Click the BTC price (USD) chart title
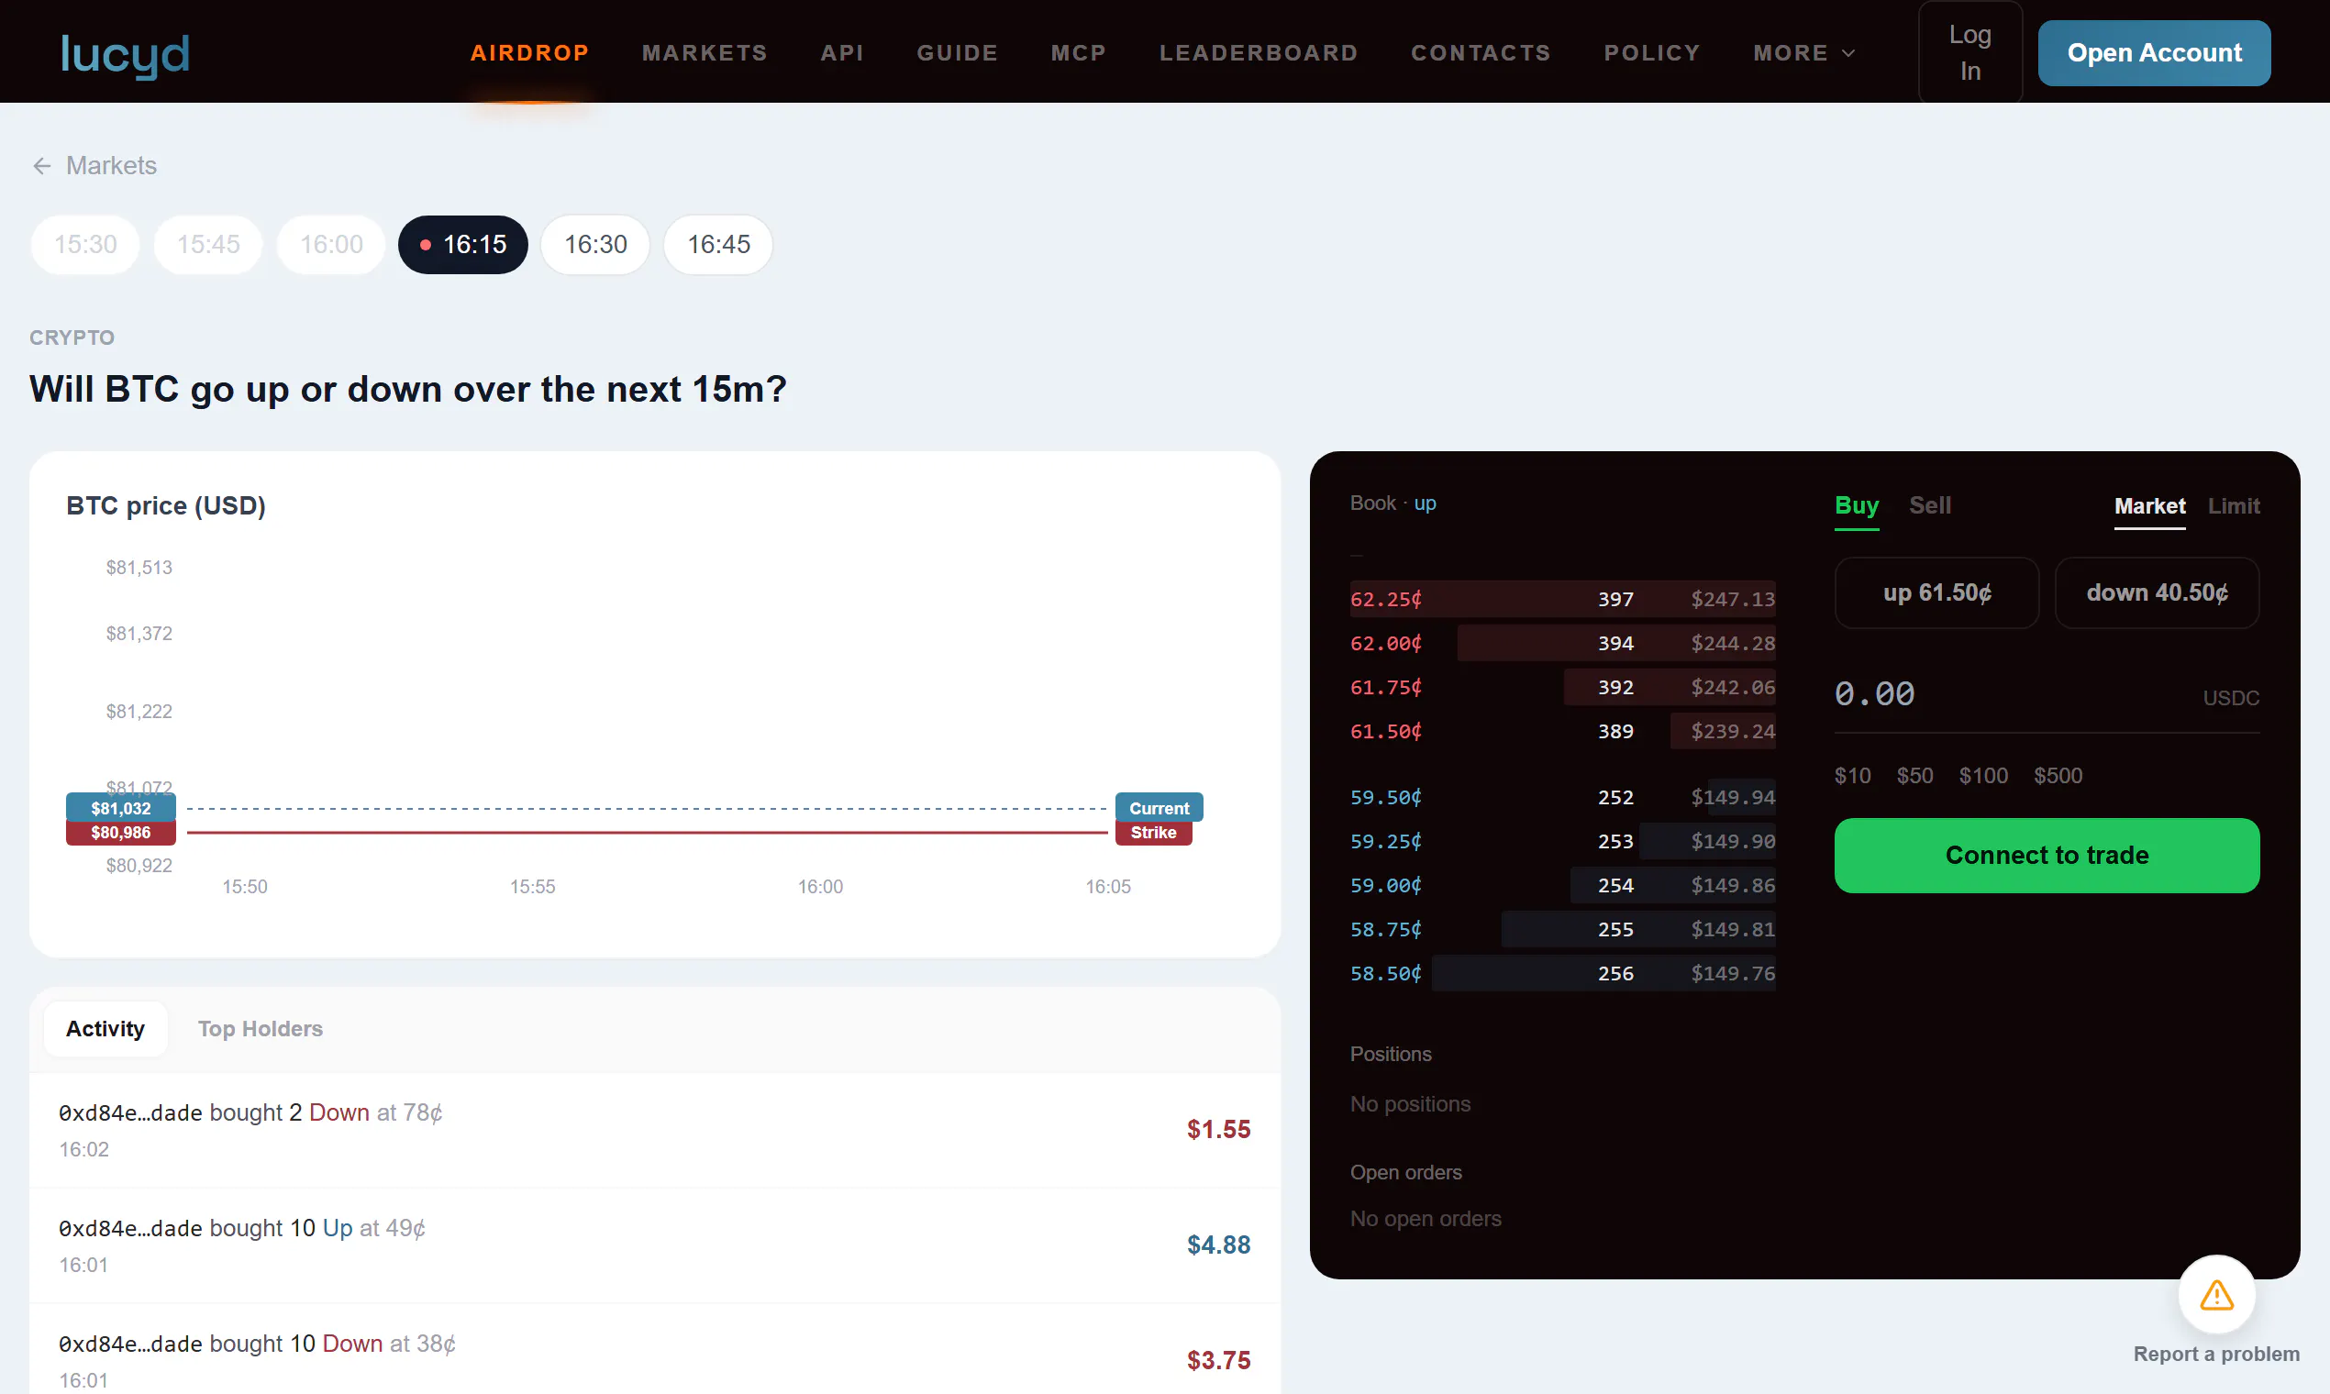 pyautogui.click(x=165, y=505)
